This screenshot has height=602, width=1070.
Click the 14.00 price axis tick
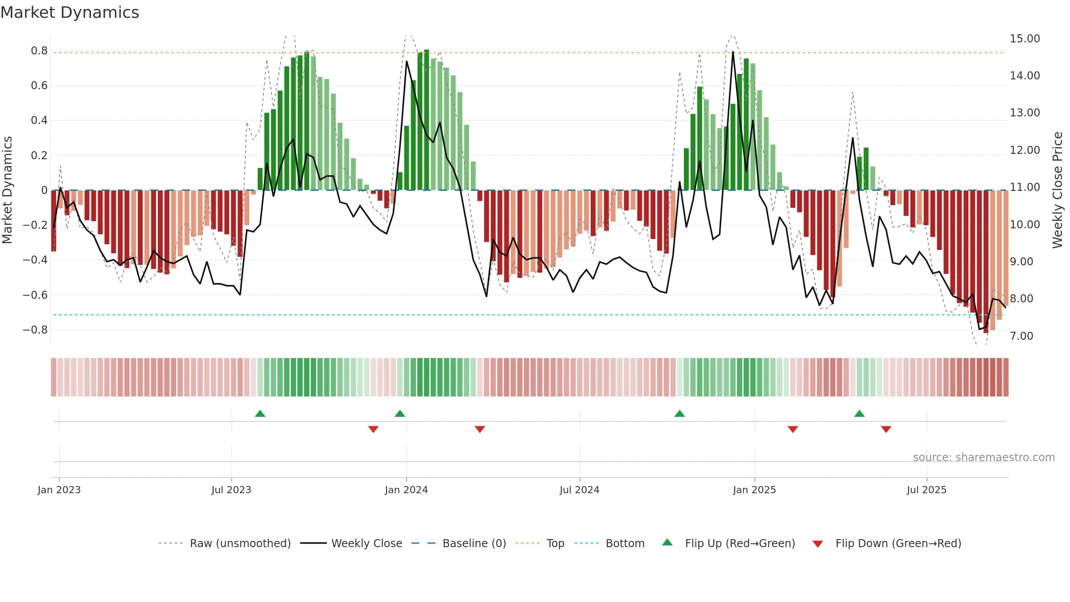click(1025, 76)
